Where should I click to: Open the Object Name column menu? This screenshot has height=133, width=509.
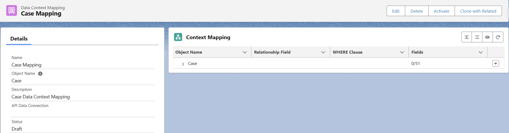coord(245,52)
